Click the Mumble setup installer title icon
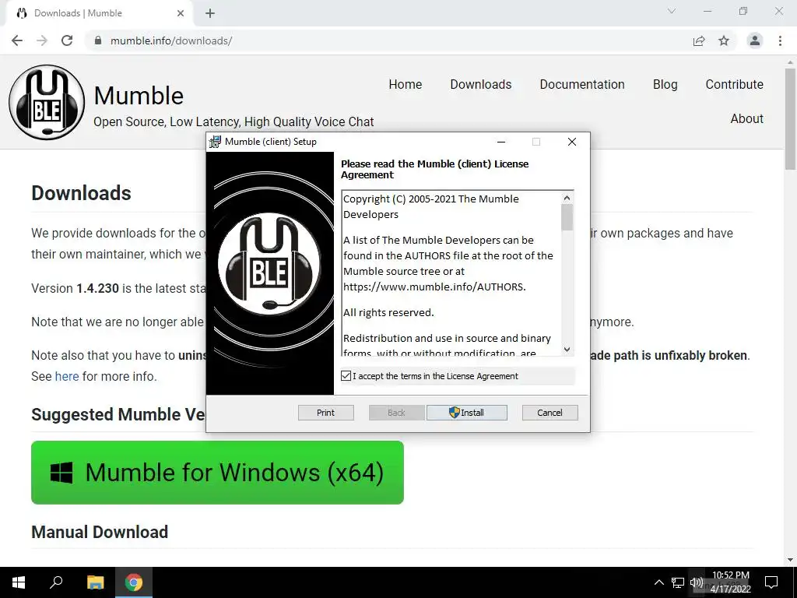 [215, 142]
